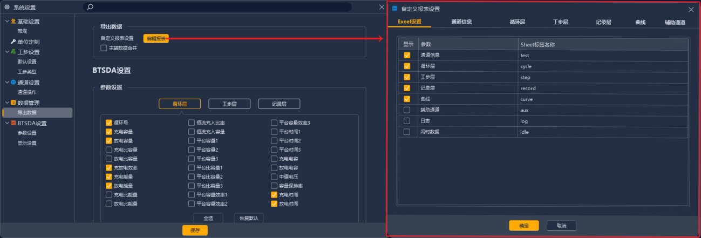This screenshot has width=701, height=238.
Task: Select 工步层 button in 参数设置
Action: 229,104
